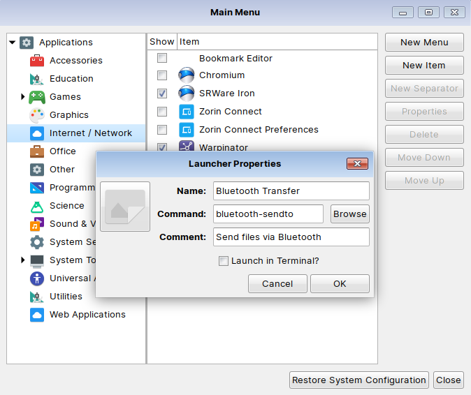Choose launcher icon via image placeholder

click(x=125, y=207)
